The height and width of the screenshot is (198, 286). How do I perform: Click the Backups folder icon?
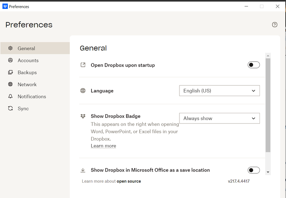click(10, 72)
